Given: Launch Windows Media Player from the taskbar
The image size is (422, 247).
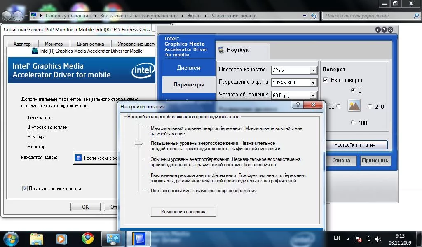Looking at the screenshot, I should [x=62, y=238].
